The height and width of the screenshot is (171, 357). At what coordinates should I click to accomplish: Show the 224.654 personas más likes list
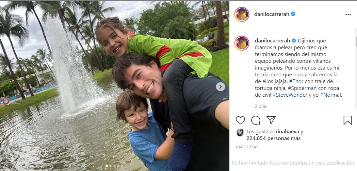(273, 138)
